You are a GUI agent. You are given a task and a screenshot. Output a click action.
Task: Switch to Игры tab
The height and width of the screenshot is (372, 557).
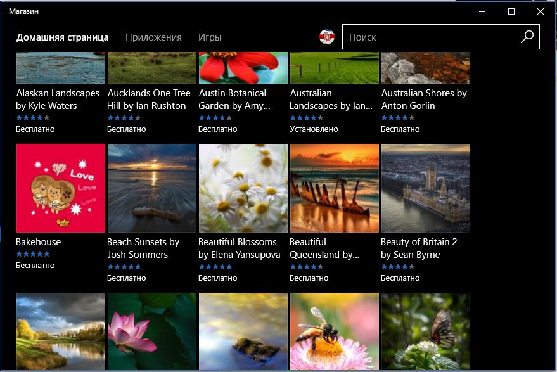(210, 37)
